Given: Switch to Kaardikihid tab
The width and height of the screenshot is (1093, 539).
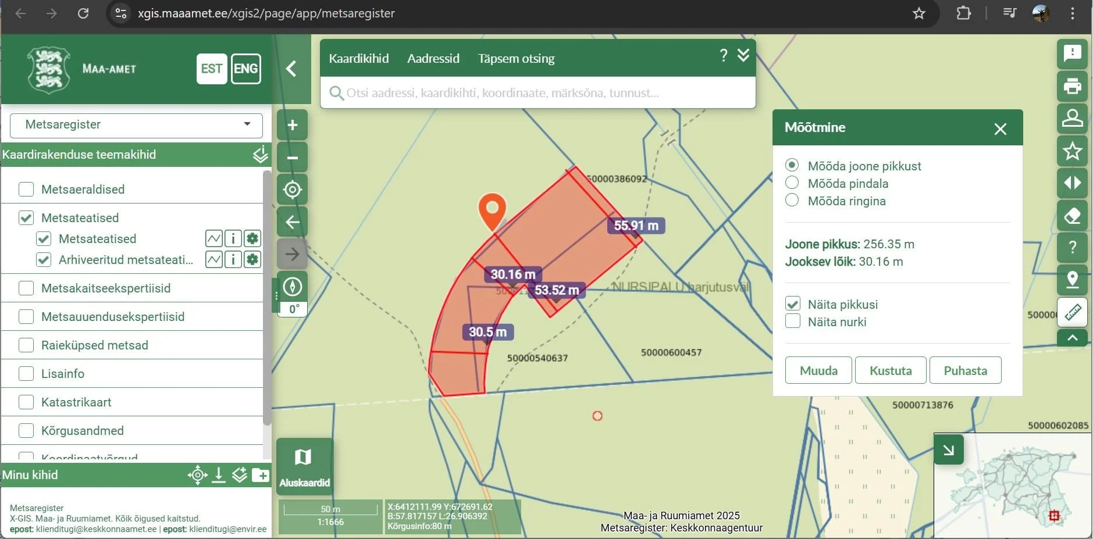Looking at the screenshot, I should click(x=358, y=58).
